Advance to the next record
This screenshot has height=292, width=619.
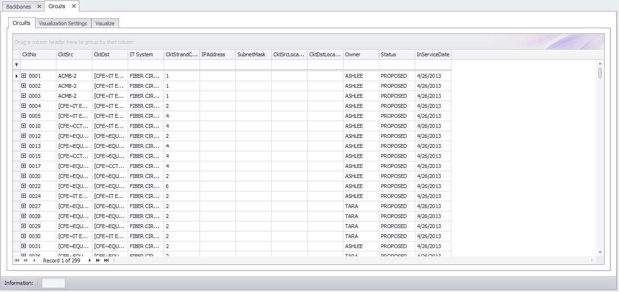89,261
